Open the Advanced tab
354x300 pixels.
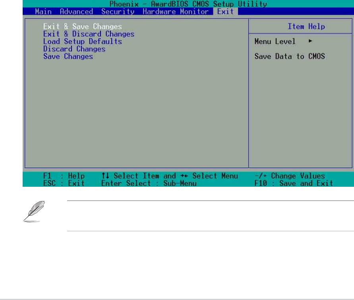click(76, 12)
